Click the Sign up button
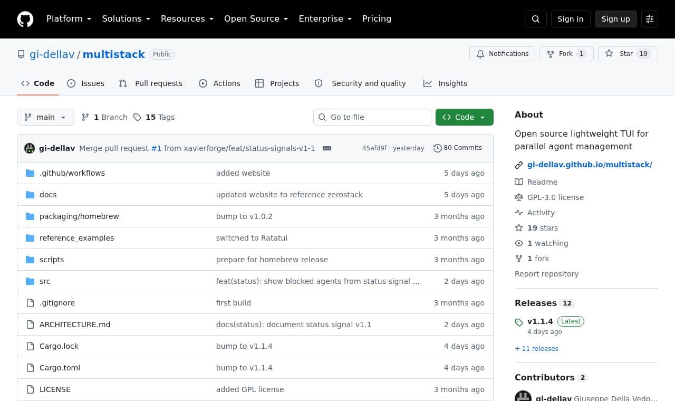This screenshot has width=675, height=401. (x=616, y=19)
